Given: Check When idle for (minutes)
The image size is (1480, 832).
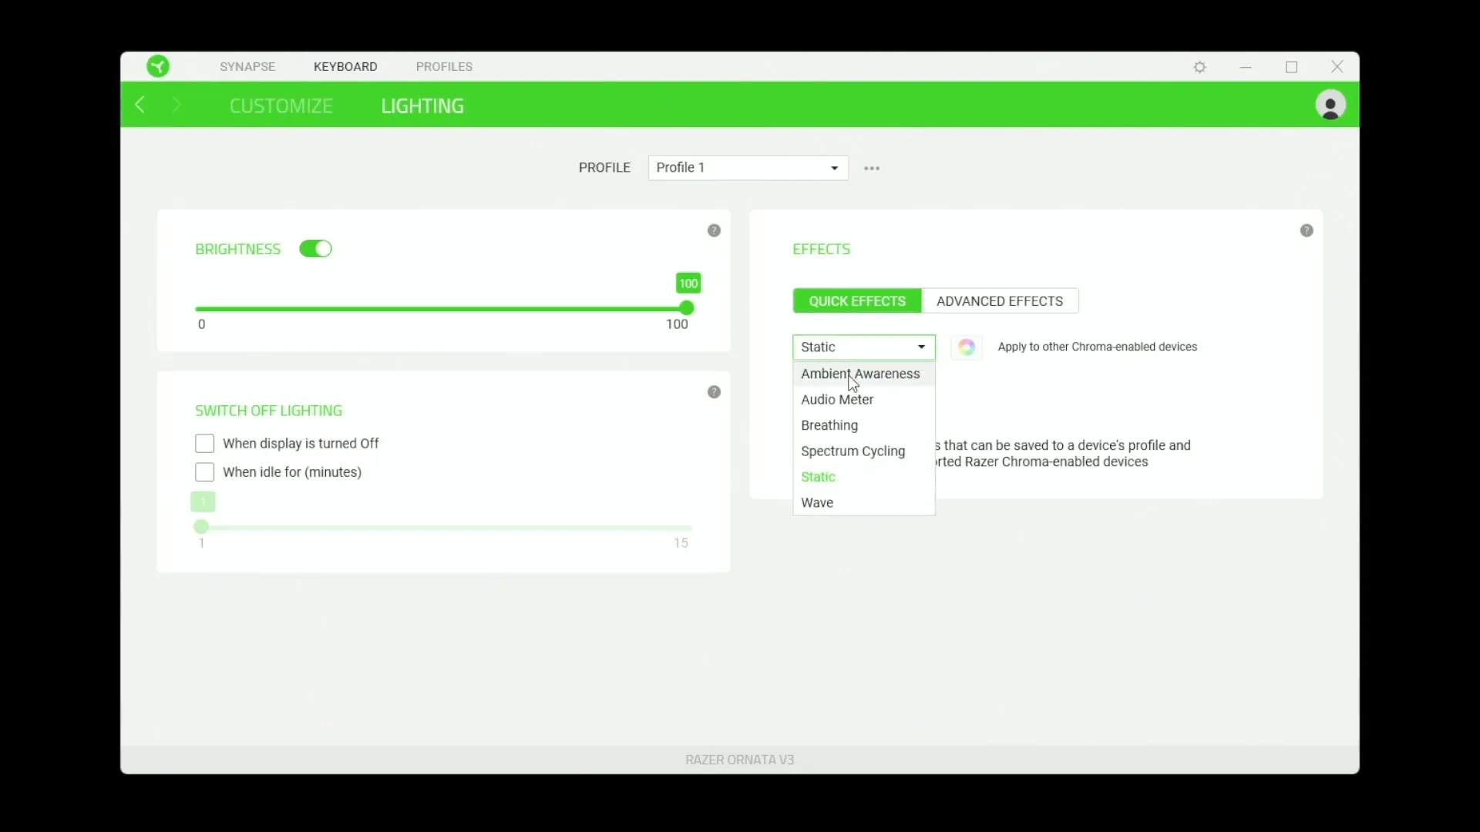Looking at the screenshot, I should tap(204, 472).
